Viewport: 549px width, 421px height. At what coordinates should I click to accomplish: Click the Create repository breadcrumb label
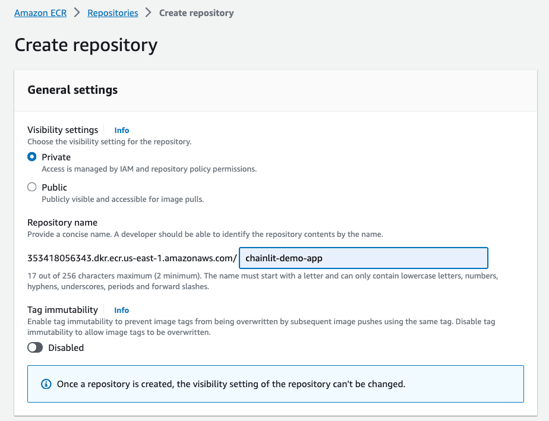pos(196,12)
